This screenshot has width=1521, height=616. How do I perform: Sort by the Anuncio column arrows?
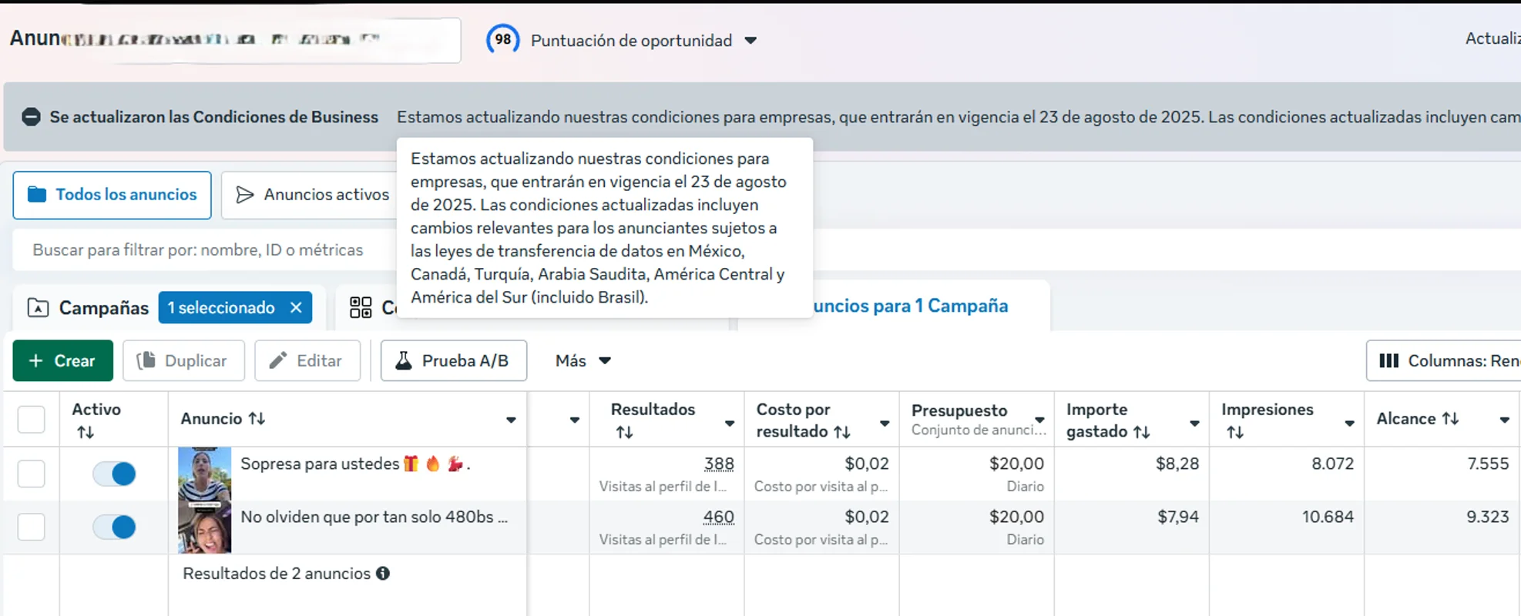(257, 418)
